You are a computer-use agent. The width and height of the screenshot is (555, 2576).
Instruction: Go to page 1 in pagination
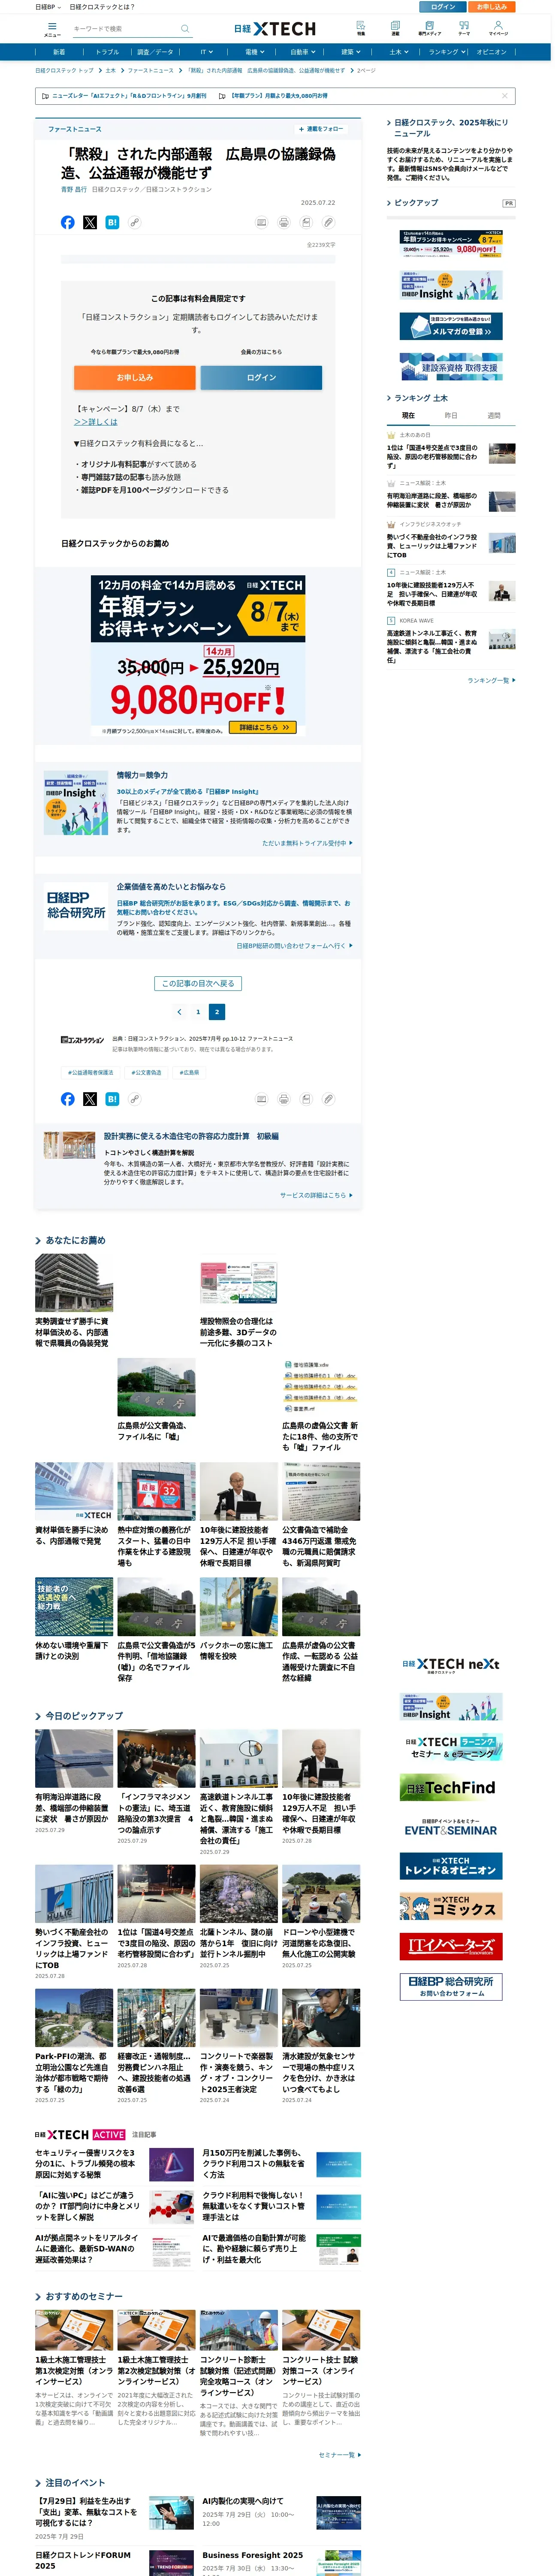198,1012
